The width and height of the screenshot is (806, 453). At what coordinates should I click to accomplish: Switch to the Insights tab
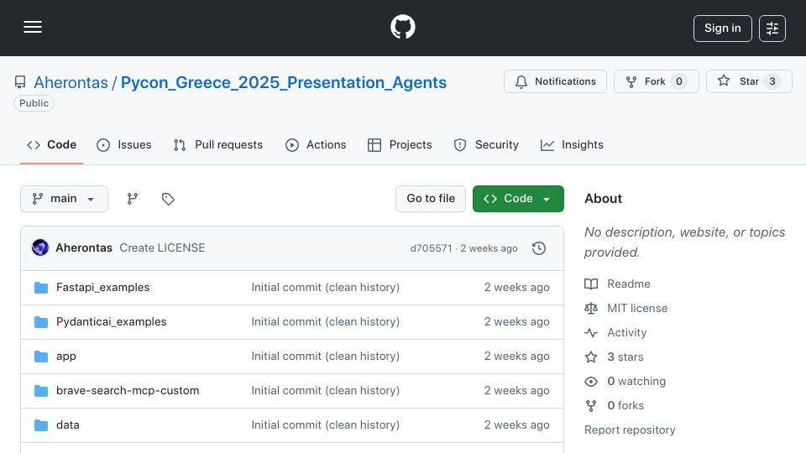572,145
